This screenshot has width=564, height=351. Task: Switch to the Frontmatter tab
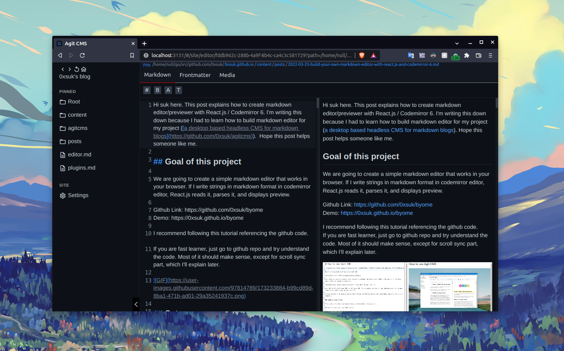click(x=195, y=75)
